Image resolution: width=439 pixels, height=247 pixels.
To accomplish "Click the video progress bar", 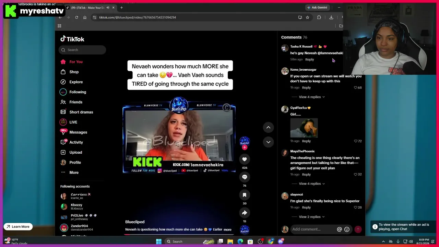I will [x=178, y=235].
